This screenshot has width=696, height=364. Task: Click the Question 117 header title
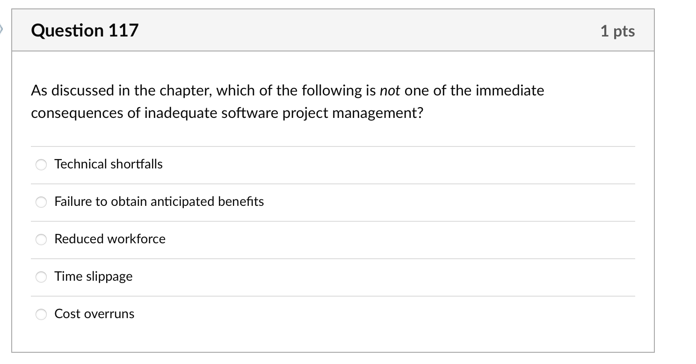[85, 30]
